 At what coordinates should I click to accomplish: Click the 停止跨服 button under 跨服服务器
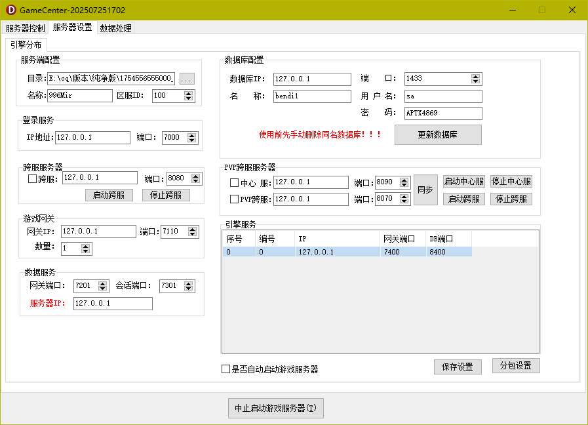click(166, 195)
